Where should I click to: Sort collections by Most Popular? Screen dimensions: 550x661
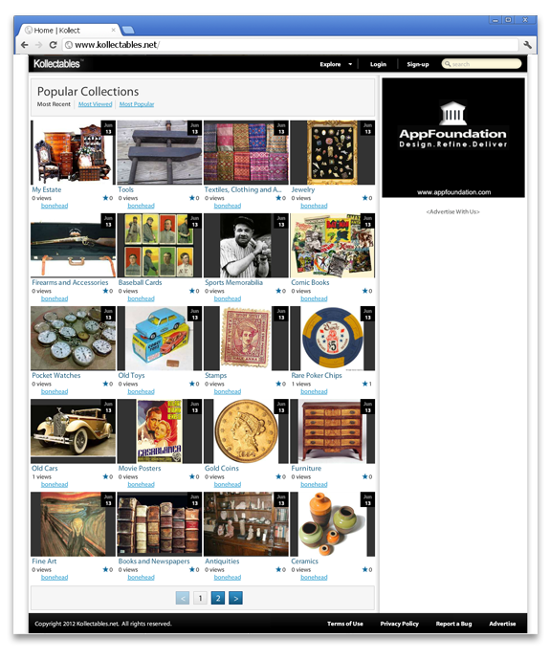(x=137, y=104)
